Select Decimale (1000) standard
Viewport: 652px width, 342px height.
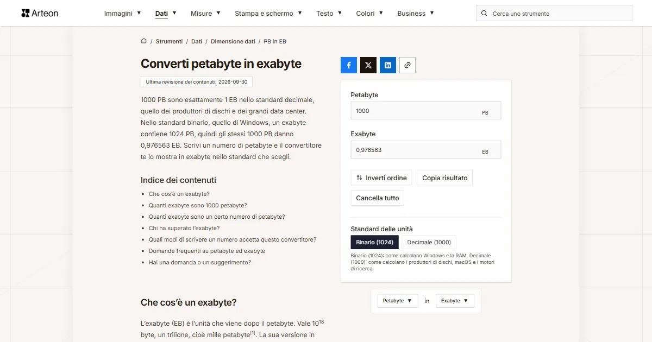point(429,242)
